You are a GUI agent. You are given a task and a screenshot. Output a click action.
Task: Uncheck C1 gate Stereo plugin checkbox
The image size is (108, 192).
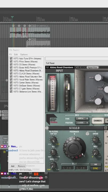coord(11,89)
